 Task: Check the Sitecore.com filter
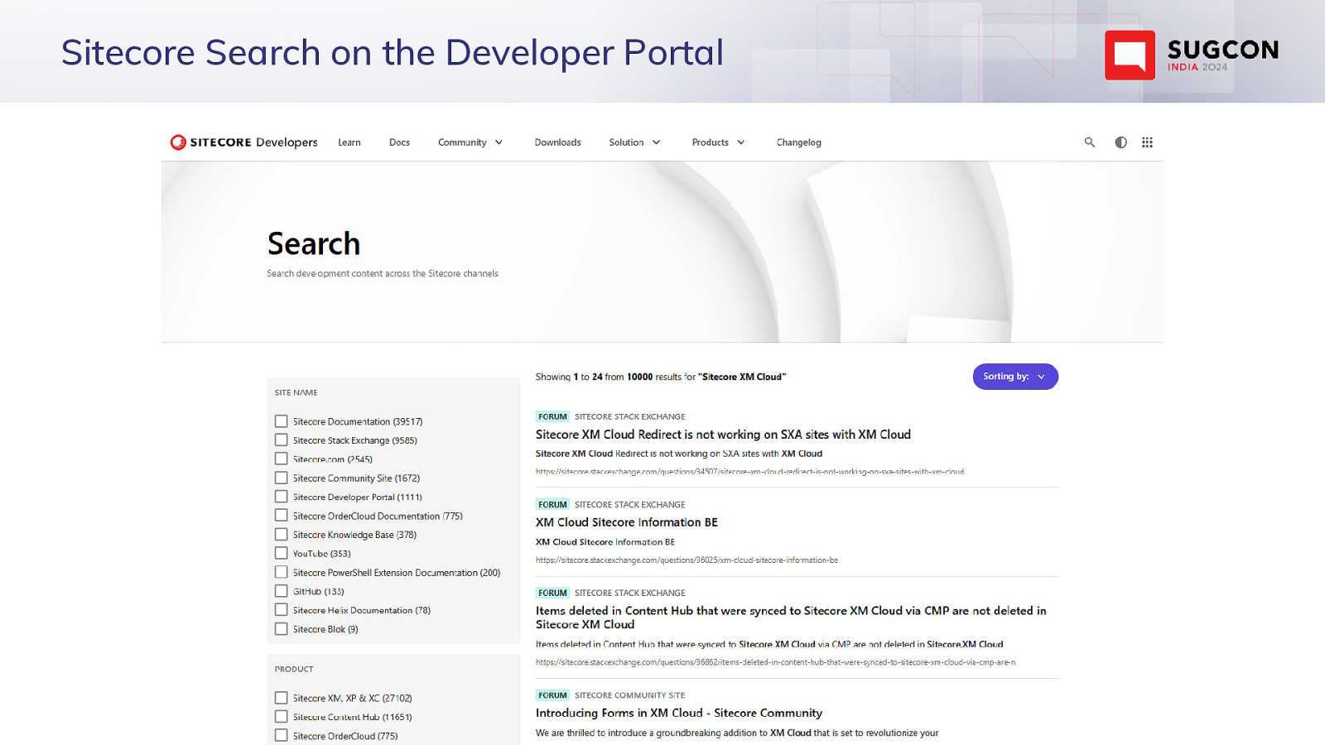tap(282, 459)
